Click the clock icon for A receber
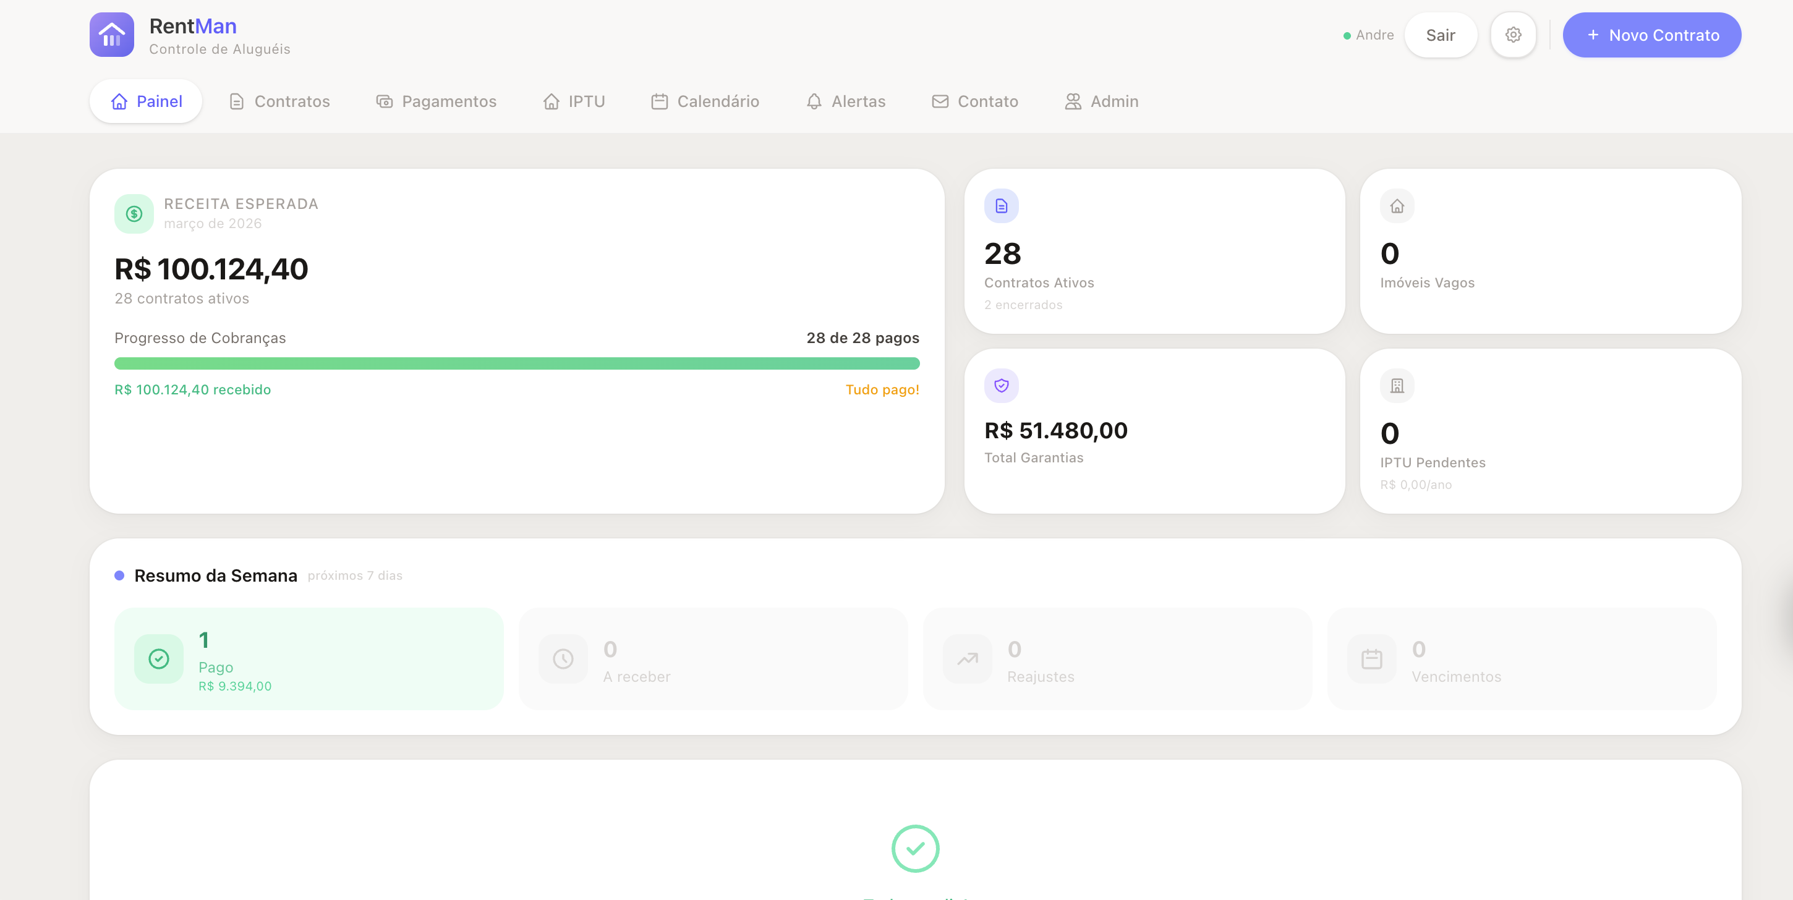 coord(563,658)
